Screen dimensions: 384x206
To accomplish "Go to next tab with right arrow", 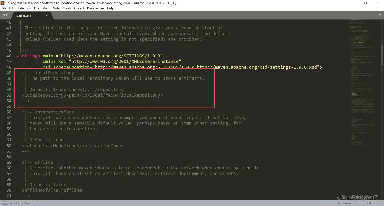I will click(x=7, y=15).
